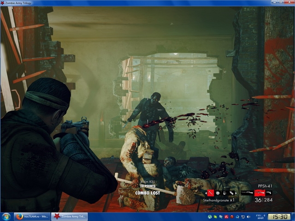Open the uTorrent tray icon
Viewport: 295px width, 221px height.
210,217
